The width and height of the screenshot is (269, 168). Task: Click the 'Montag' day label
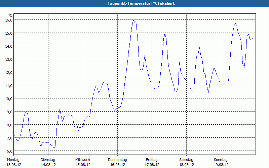pos(13,160)
